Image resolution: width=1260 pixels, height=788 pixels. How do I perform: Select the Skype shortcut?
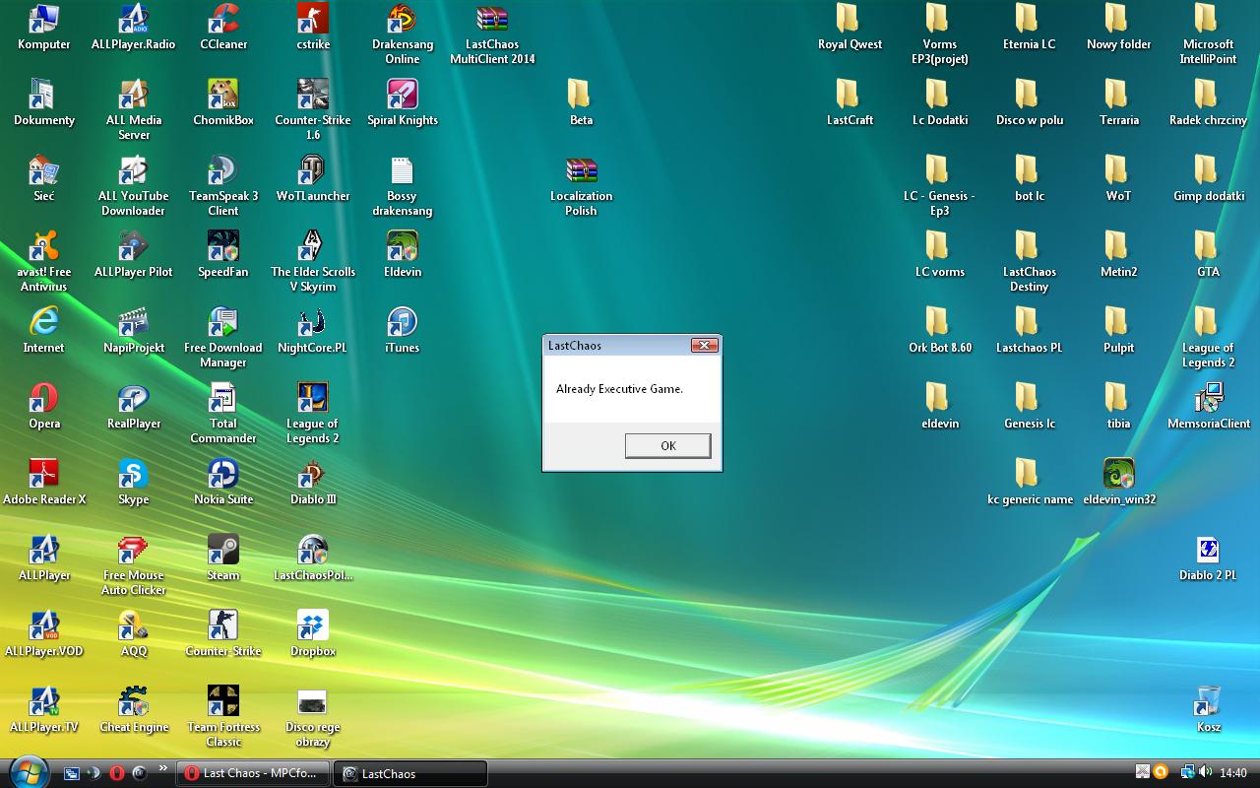click(134, 483)
